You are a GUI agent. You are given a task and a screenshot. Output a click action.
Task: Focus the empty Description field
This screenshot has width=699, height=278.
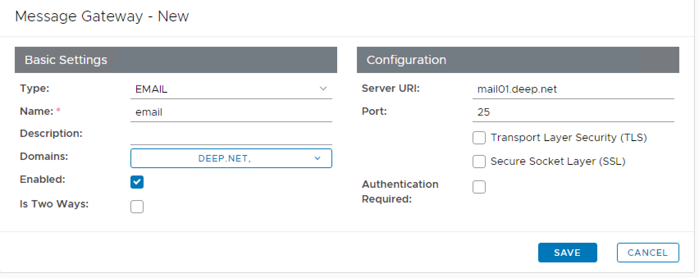pos(231,135)
